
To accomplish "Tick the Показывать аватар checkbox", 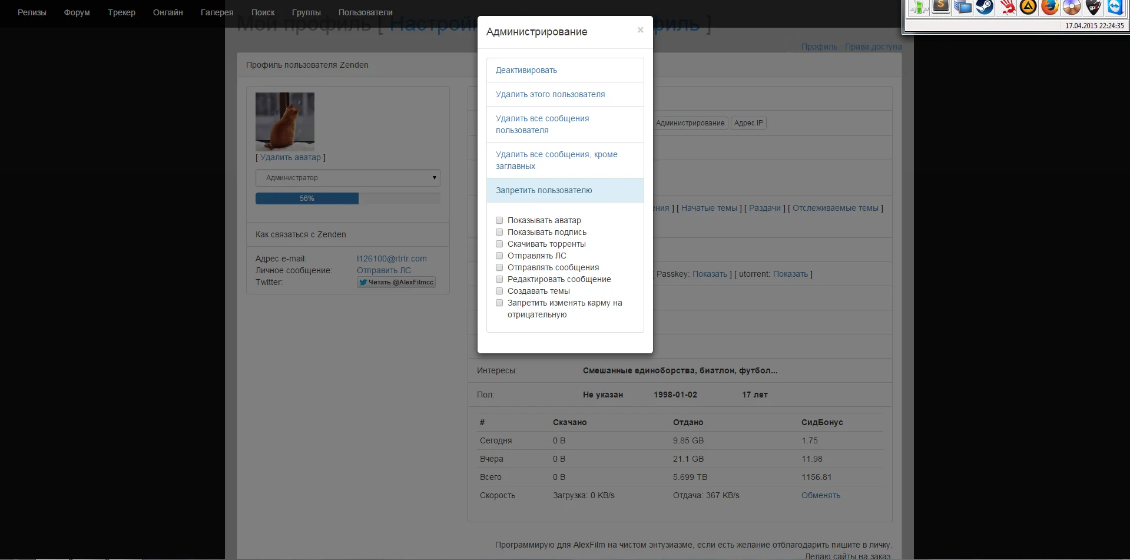I will click(x=499, y=220).
